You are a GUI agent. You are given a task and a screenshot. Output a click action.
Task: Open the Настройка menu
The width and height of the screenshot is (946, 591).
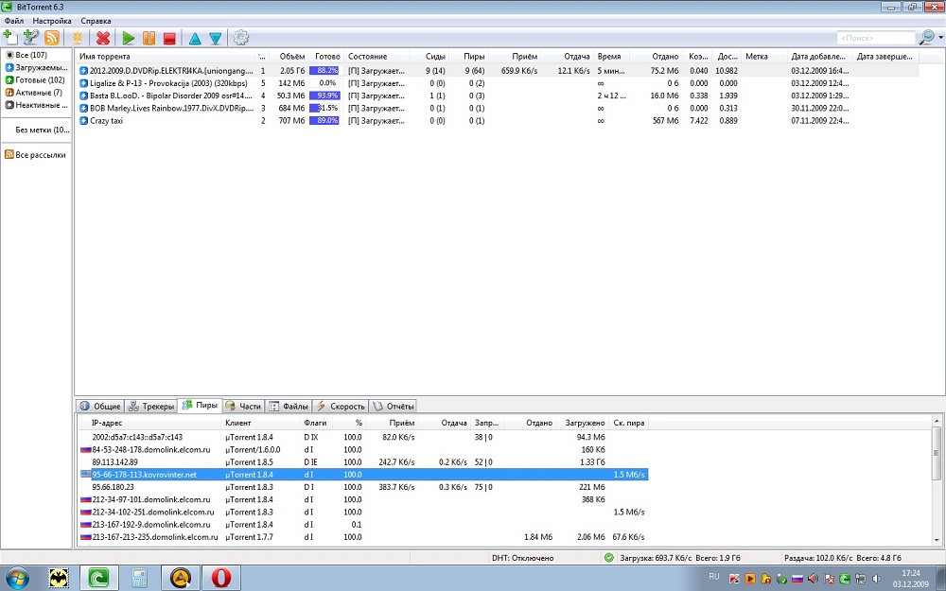(x=52, y=21)
